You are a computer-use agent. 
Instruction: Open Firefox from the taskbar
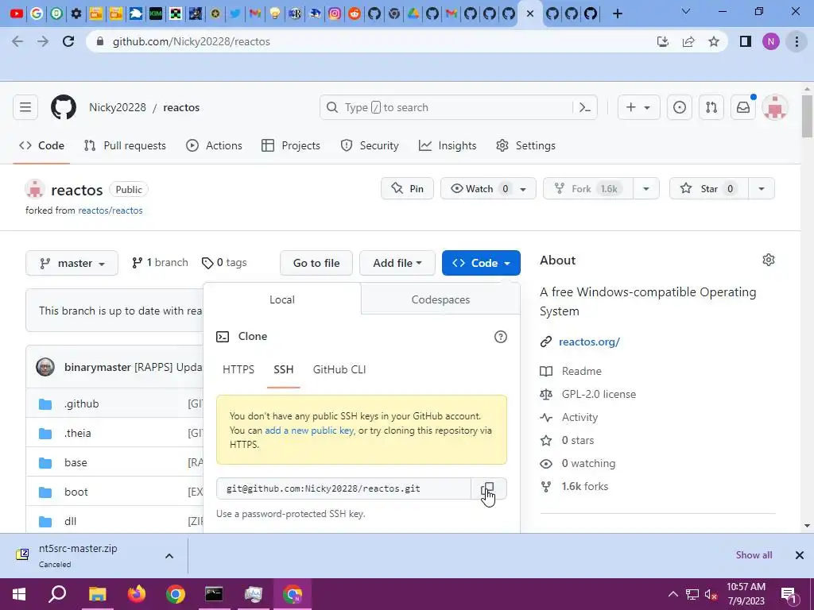pyautogui.click(x=137, y=594)
